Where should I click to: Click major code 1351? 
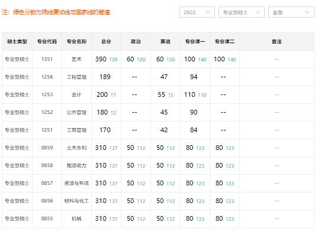[x=47, y=59]
